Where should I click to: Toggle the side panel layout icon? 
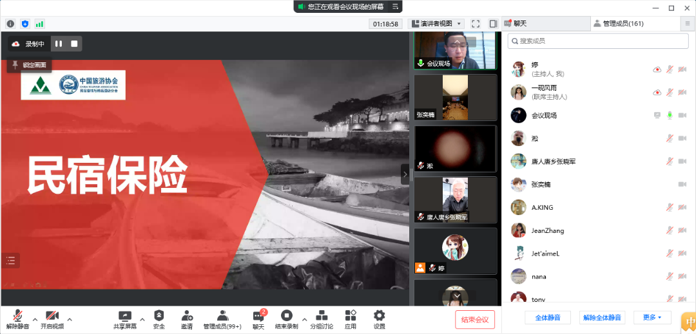[493, 24]
